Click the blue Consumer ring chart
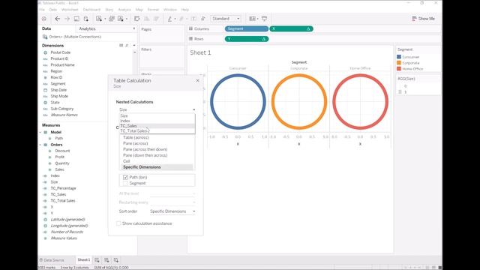The image size is (480, 270). 238,102
